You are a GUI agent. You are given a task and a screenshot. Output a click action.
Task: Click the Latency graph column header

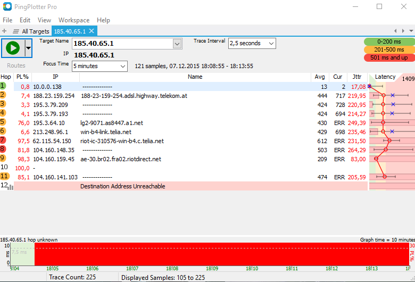385,77
